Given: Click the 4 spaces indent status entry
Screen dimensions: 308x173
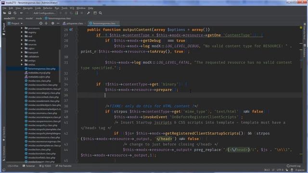Looking at the screenshot, I should 300,170.
